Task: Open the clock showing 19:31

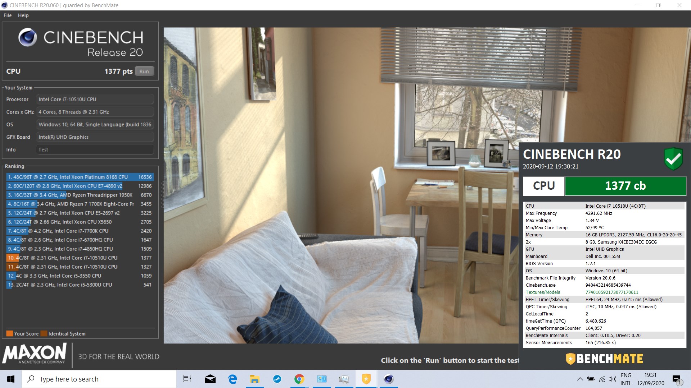Action: pos(651,379)
